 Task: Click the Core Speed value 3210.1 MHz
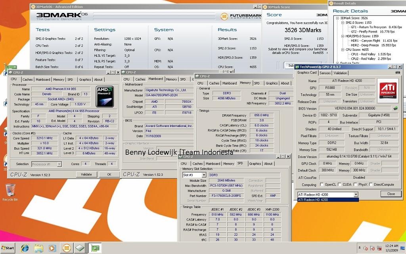point(44,138)
